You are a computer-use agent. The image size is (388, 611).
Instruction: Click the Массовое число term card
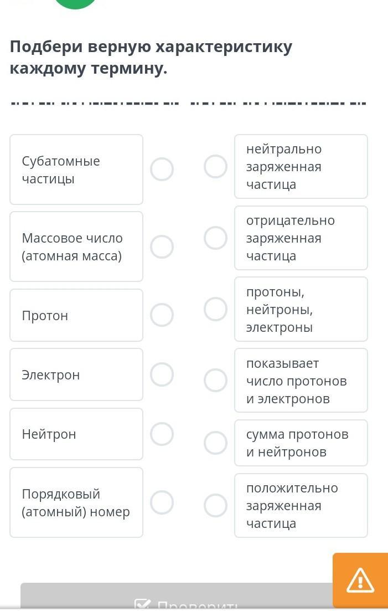[x=76, y=247]
